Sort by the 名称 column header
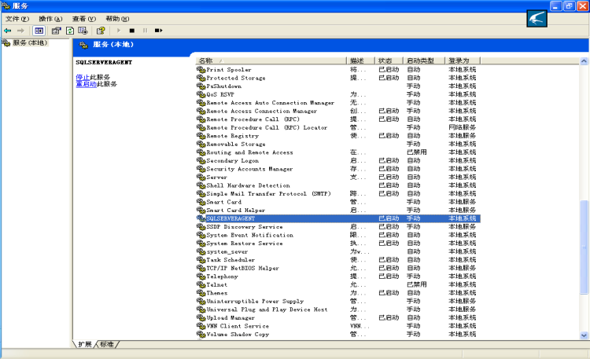The width and height of the screenshot is (590, 359). click(271, 60)
